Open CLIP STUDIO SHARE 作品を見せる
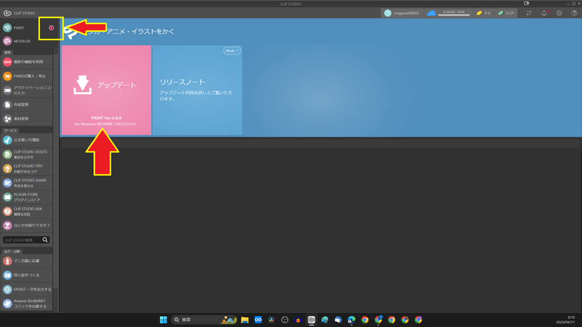Image resolution: width=582 pixels, height=327 pixels. [x=26, y=183]
